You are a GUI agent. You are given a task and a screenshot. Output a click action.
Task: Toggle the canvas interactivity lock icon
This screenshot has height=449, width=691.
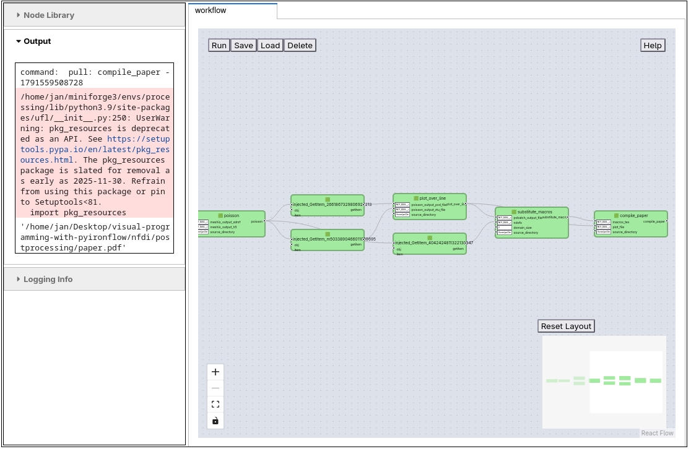coord(215,421)
